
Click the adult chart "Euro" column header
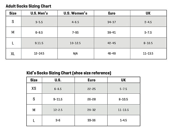point(112,13)
